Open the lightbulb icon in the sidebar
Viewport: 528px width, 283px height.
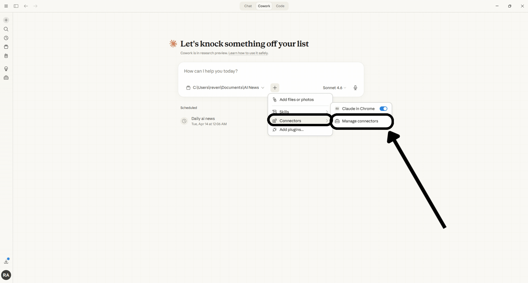coord(6,69)
